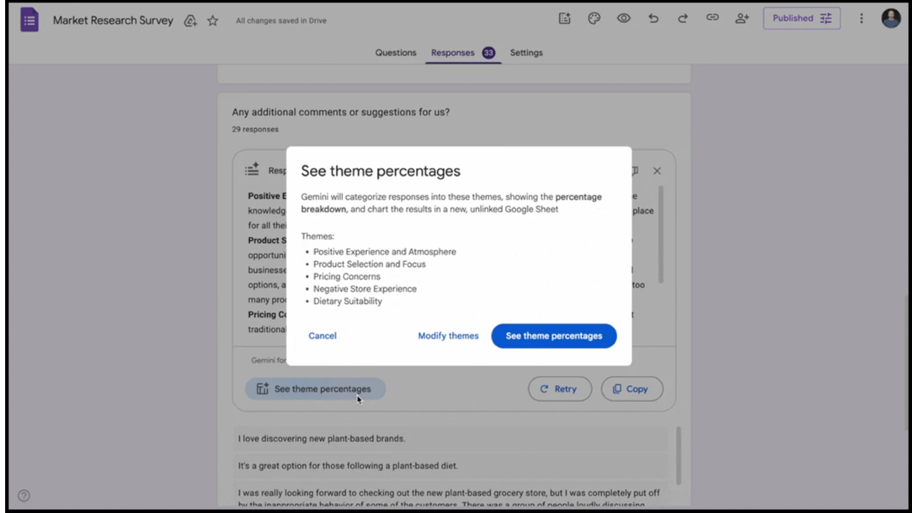Star the Market Research Survey form
This screenshot has width=912, height=513.
[x=212, y=21]
